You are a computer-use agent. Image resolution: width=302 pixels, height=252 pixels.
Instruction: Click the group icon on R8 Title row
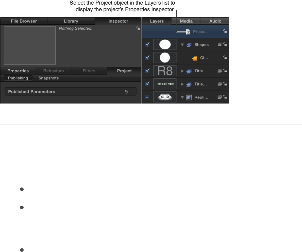[x=189, y=71]
